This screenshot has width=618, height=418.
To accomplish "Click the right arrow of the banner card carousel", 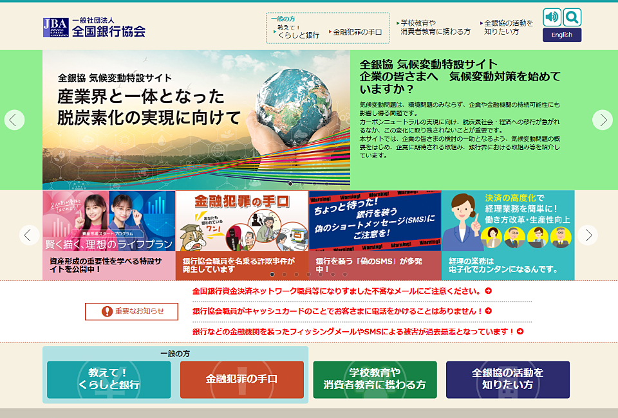I will [588, 235].
